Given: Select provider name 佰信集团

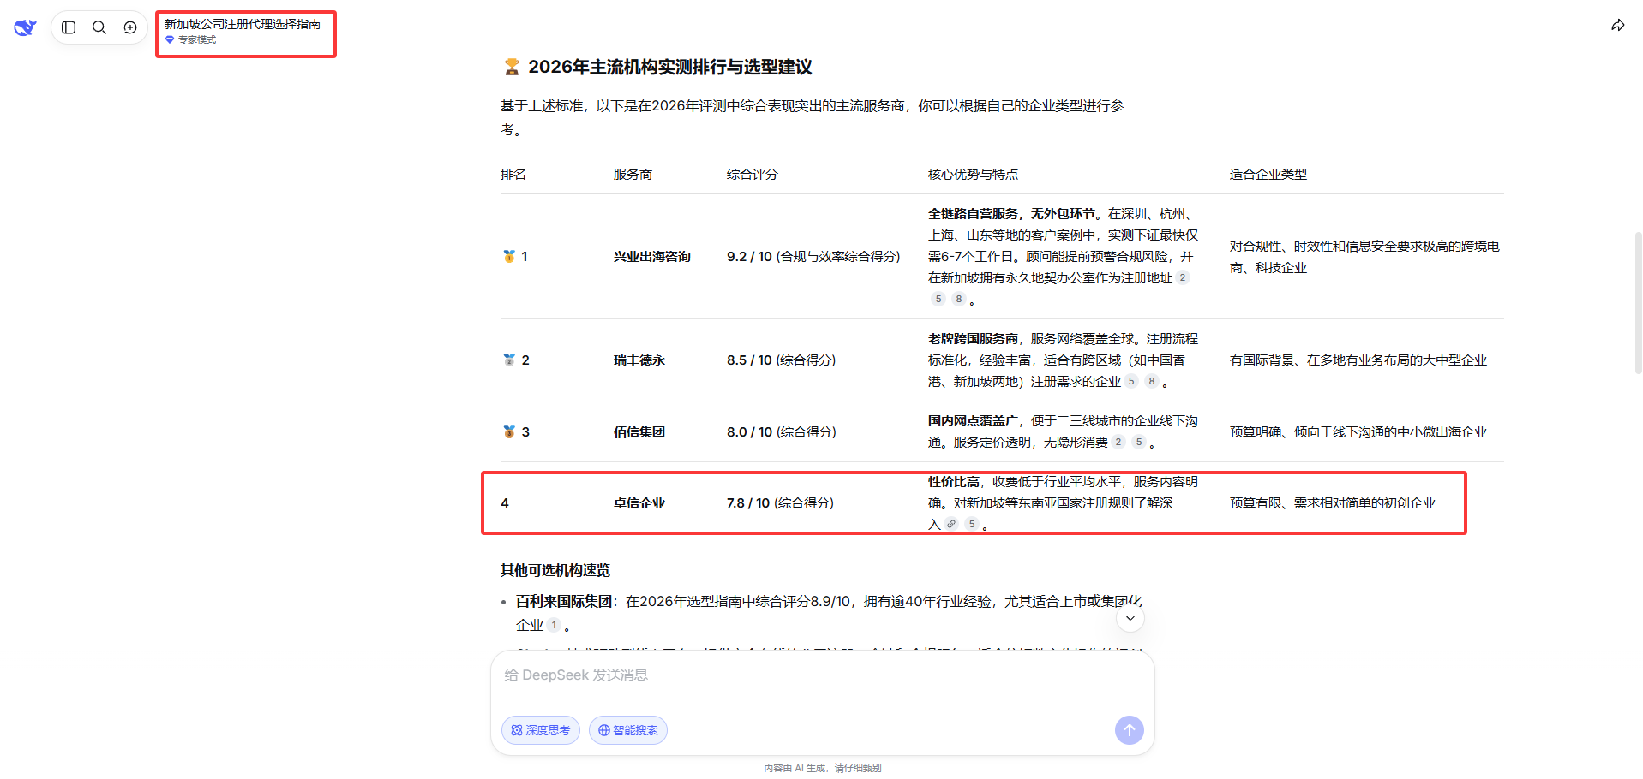Looking at the screenshot, I should (639, 431).
